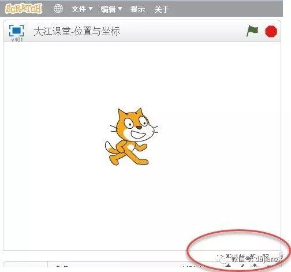Open the 提示 menu item
The height and width of the screenshot is (272, 291).
point(137,9)
